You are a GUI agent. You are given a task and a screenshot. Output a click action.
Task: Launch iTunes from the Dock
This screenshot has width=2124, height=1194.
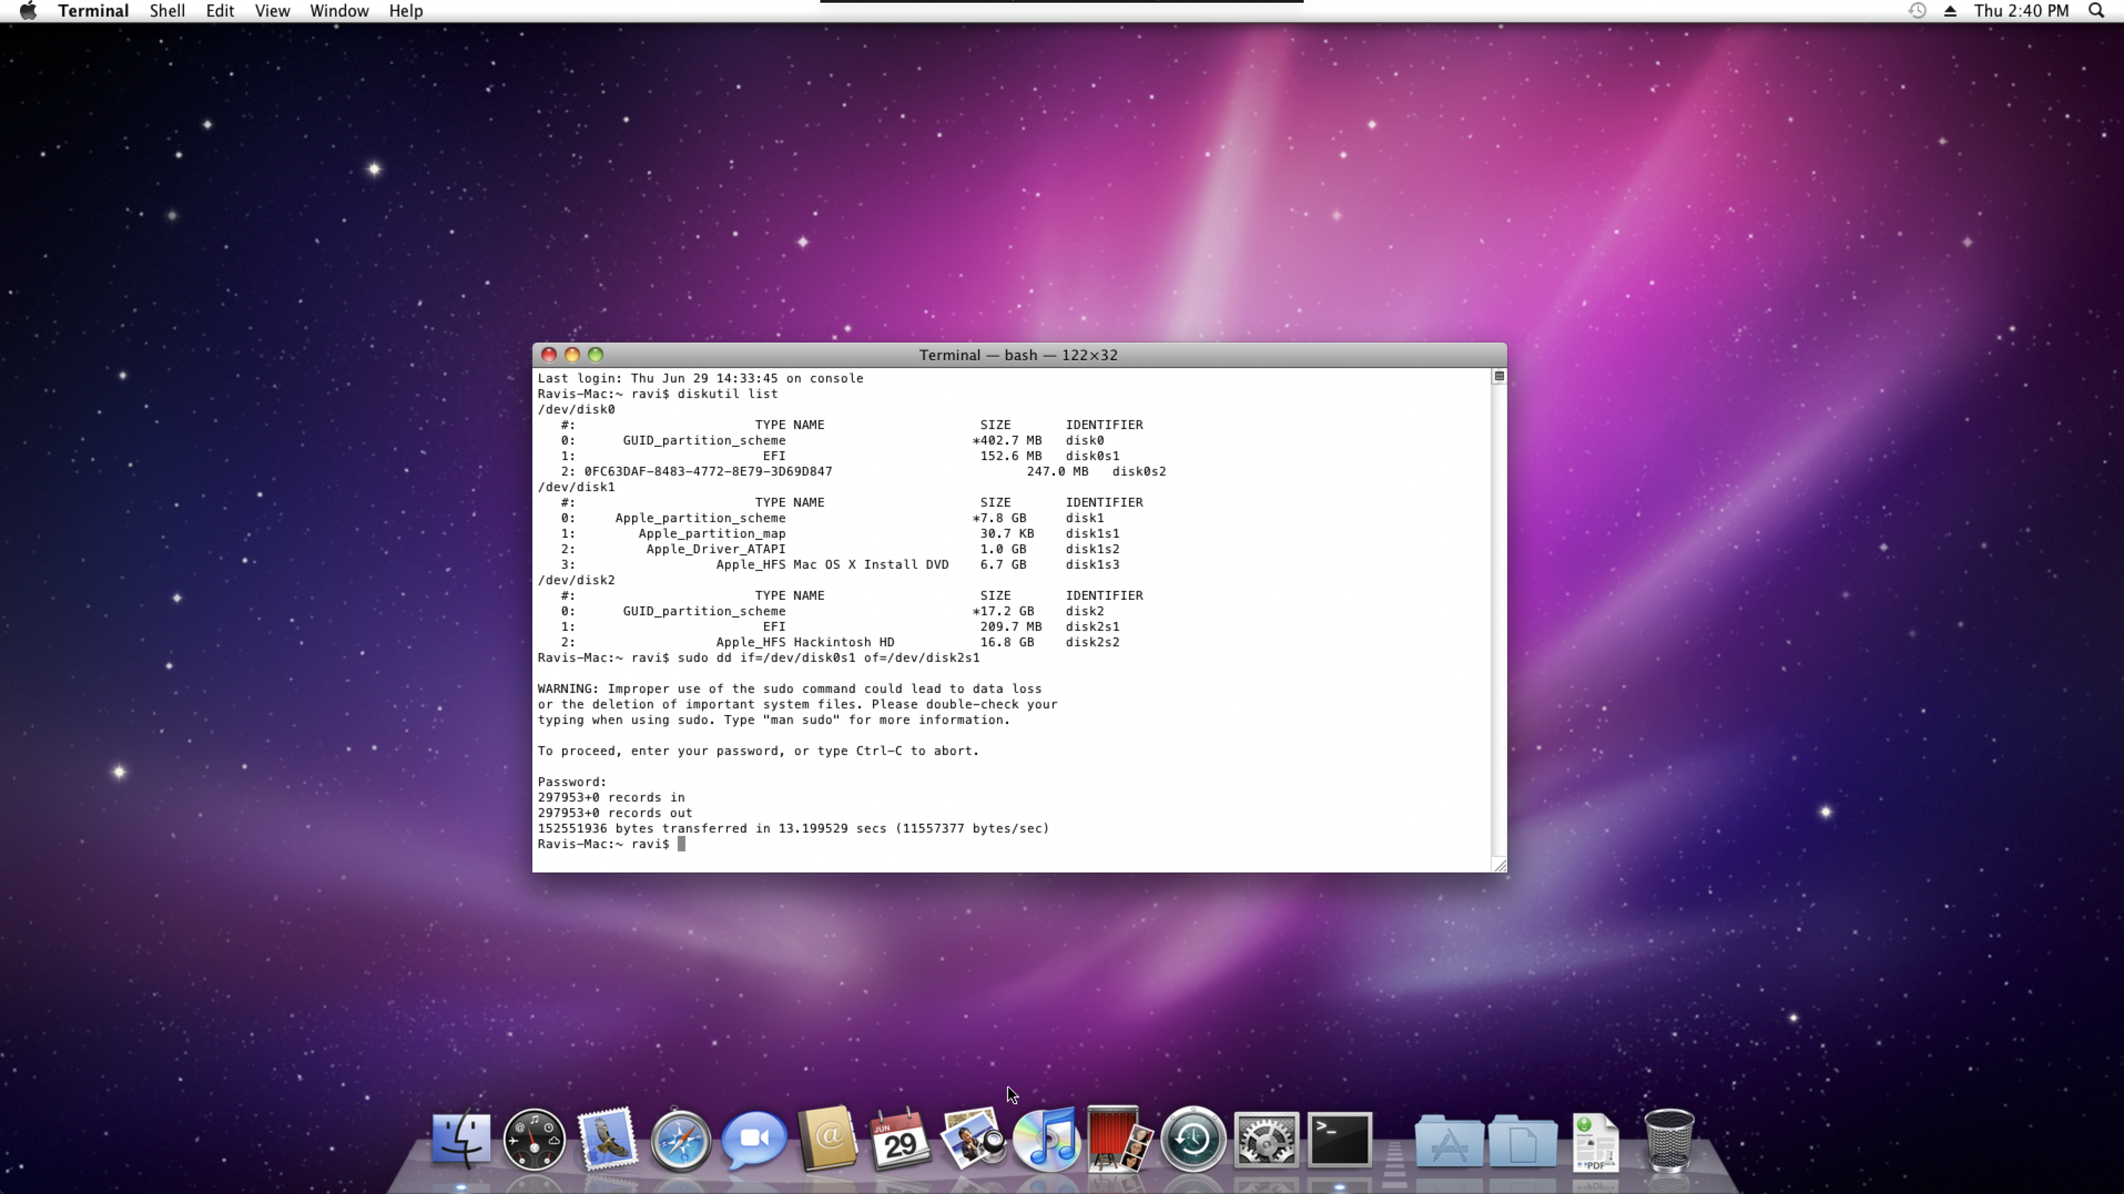(x=1046, y=1140)
